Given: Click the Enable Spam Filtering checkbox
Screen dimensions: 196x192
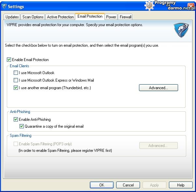Looking at the screenshot, I should point(16,144).
